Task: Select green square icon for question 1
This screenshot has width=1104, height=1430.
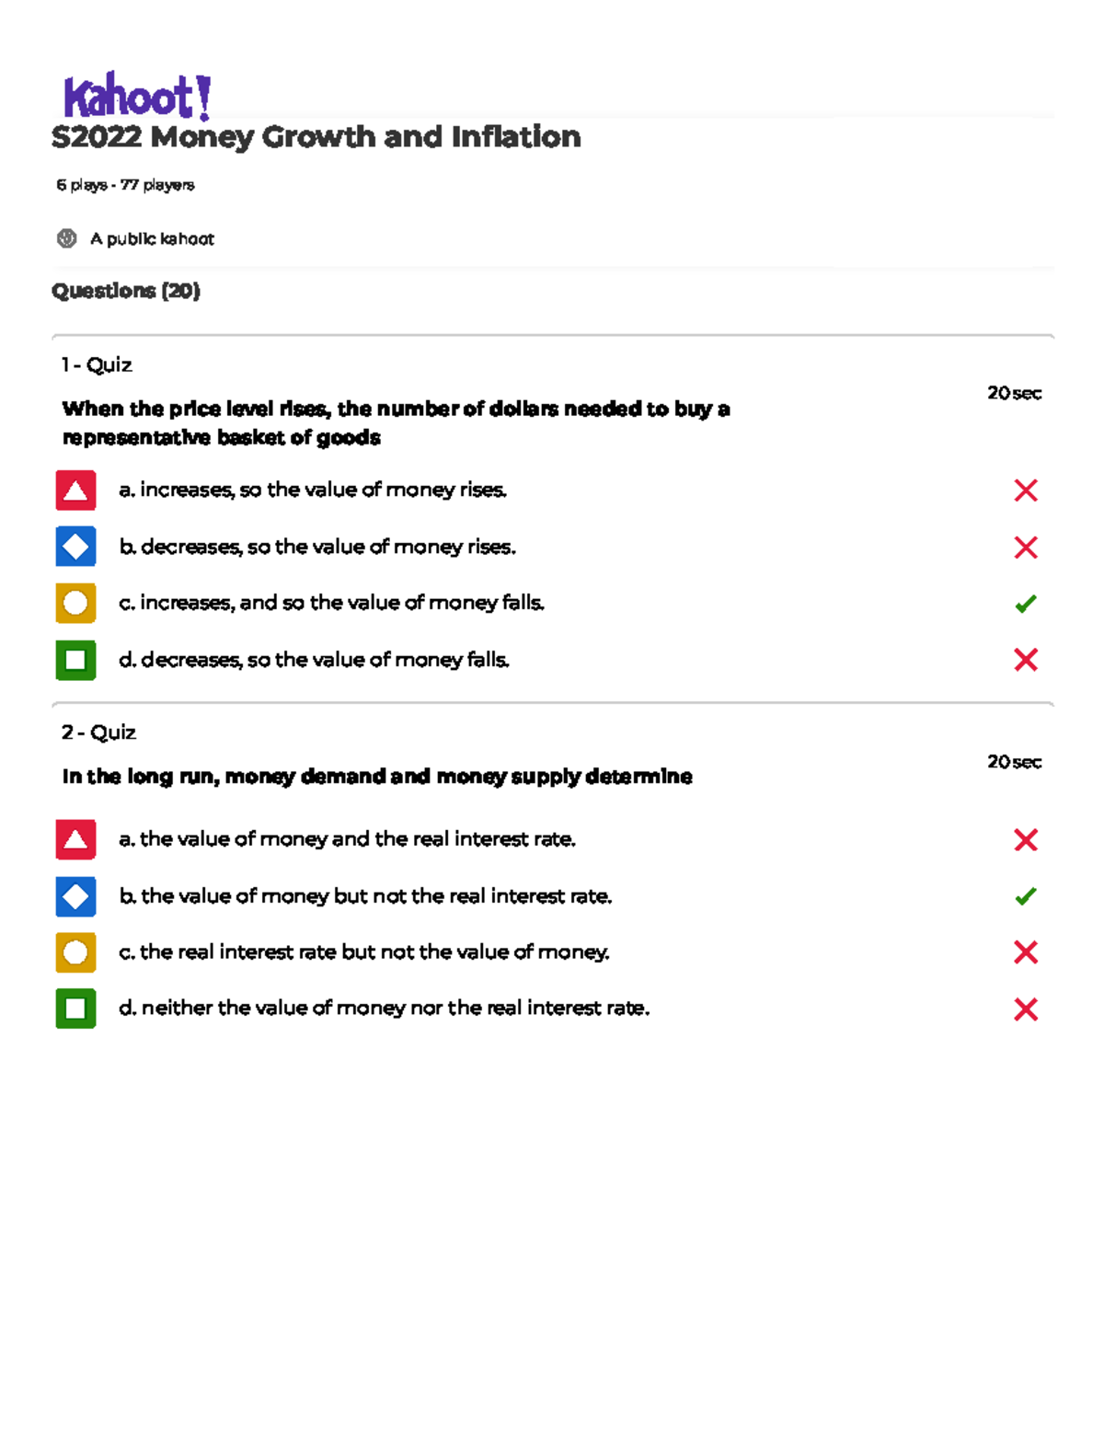Action: [x=75, y=660]
